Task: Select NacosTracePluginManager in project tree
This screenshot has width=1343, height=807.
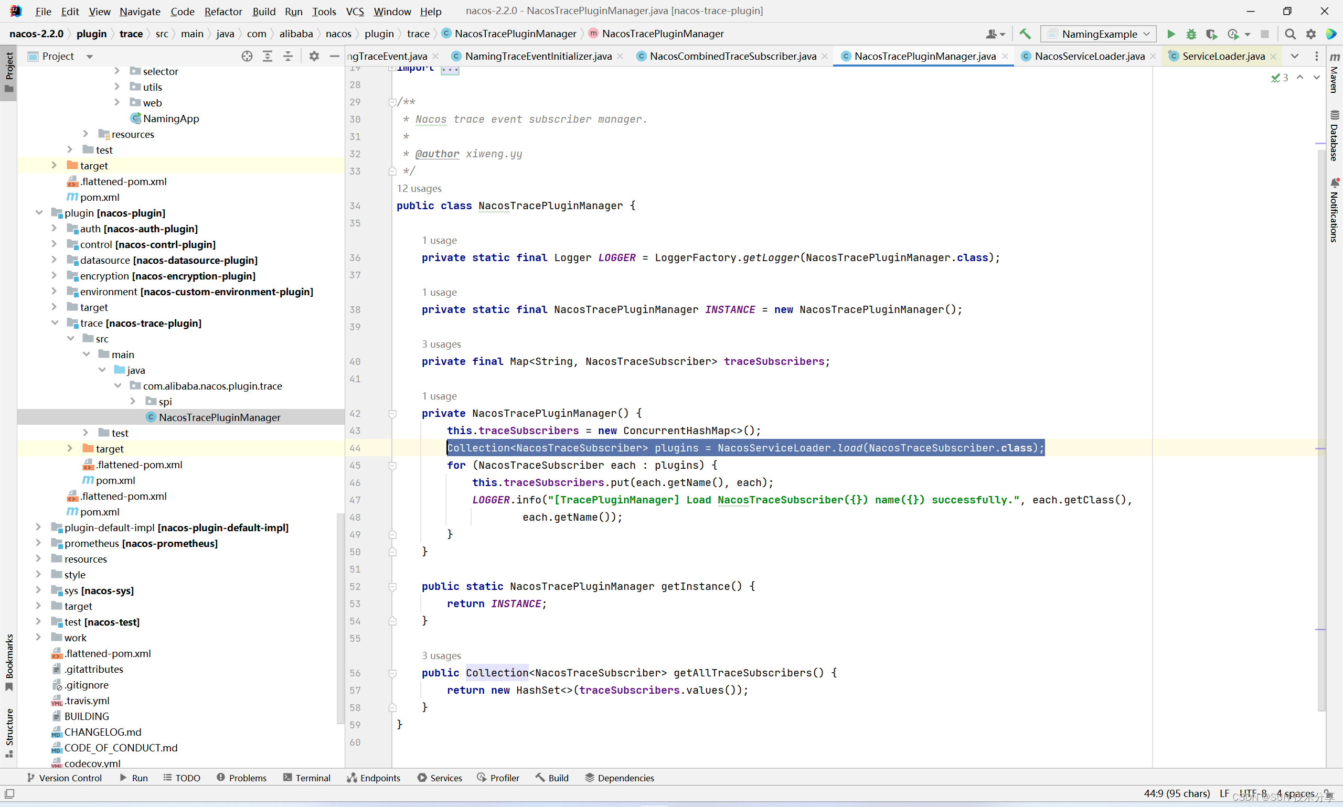Action: point(219,417)
